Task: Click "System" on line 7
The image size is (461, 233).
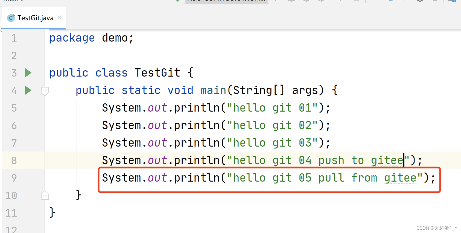Action: pyautogui.click(x=121, y=143)
